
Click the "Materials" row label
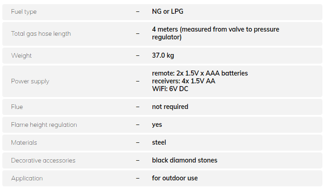24,142
